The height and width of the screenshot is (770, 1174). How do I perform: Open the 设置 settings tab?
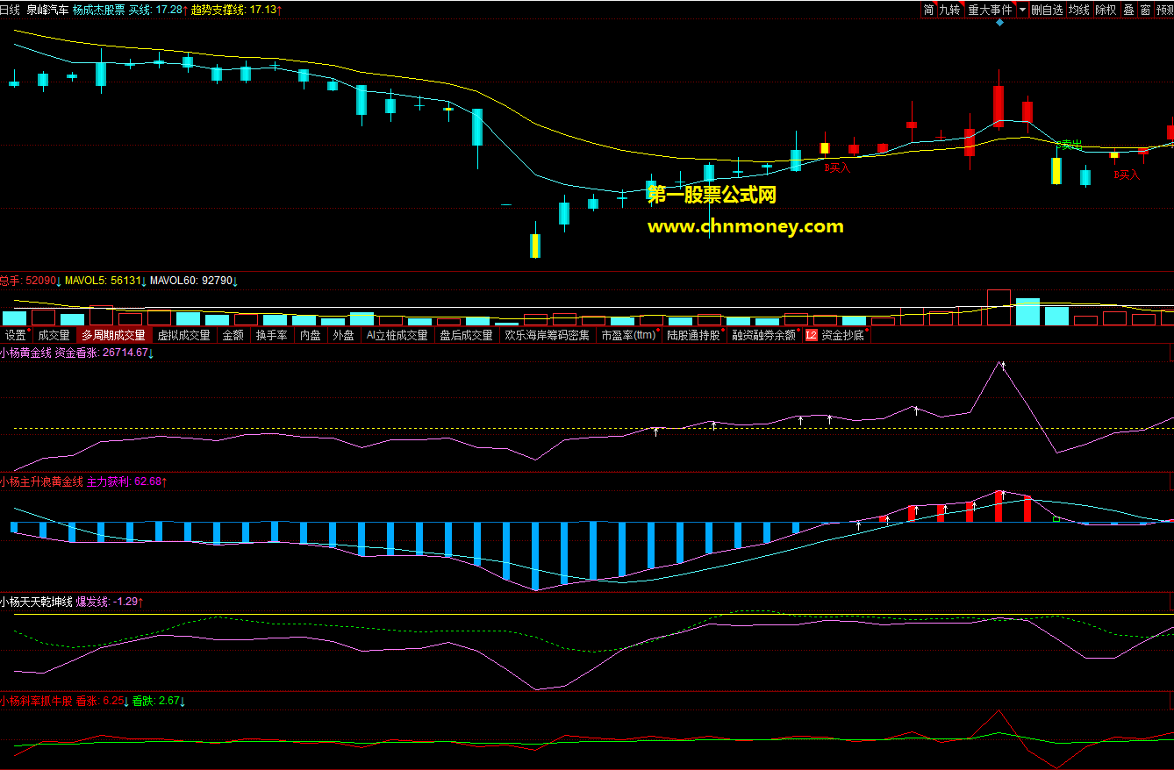click(x=17, y=335)
